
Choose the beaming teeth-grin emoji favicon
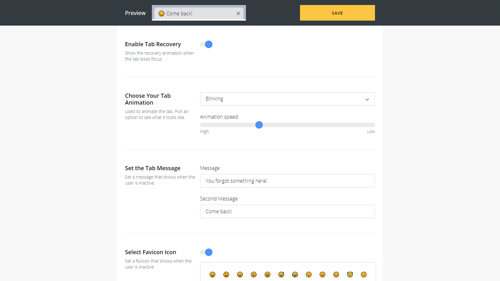coord(254,274)
